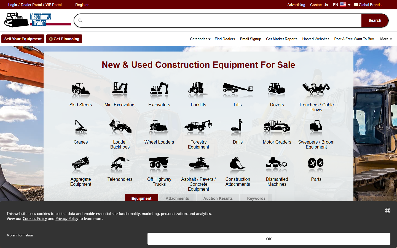Click More Information in cookie banner
Viewport: 397px width, 248px height.
coord(20,235)
